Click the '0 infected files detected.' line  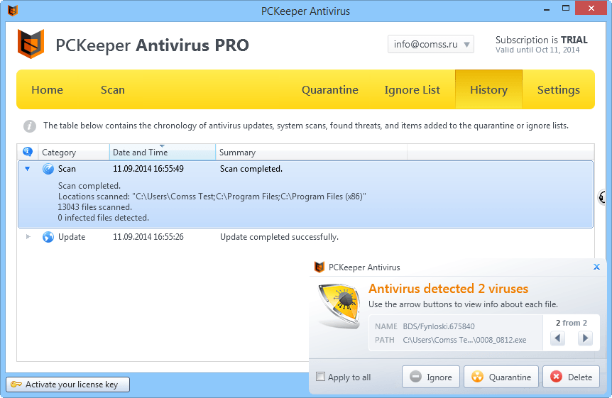(104, 218)
